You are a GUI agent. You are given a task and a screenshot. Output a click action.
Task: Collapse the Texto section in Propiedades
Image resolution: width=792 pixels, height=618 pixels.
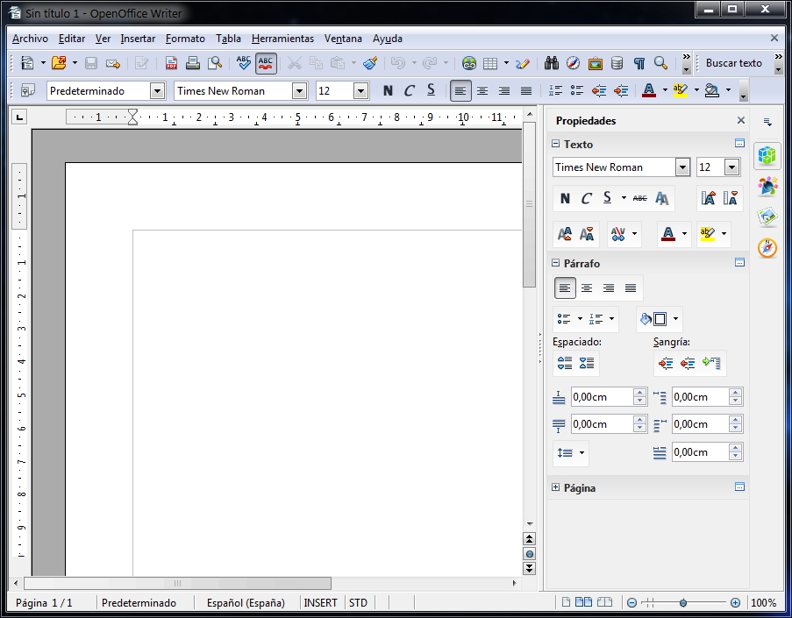[556, 144]
